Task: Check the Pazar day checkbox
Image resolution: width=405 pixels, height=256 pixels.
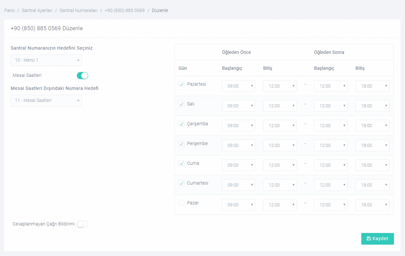Action: pos(182,203)
